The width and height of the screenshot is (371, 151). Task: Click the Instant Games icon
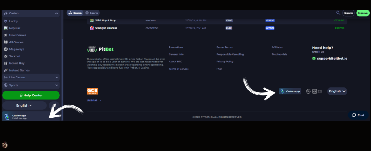pos(6,70)
